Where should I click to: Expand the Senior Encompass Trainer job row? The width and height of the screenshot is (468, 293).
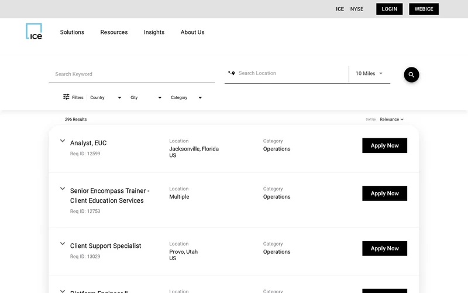click(63, 188)
